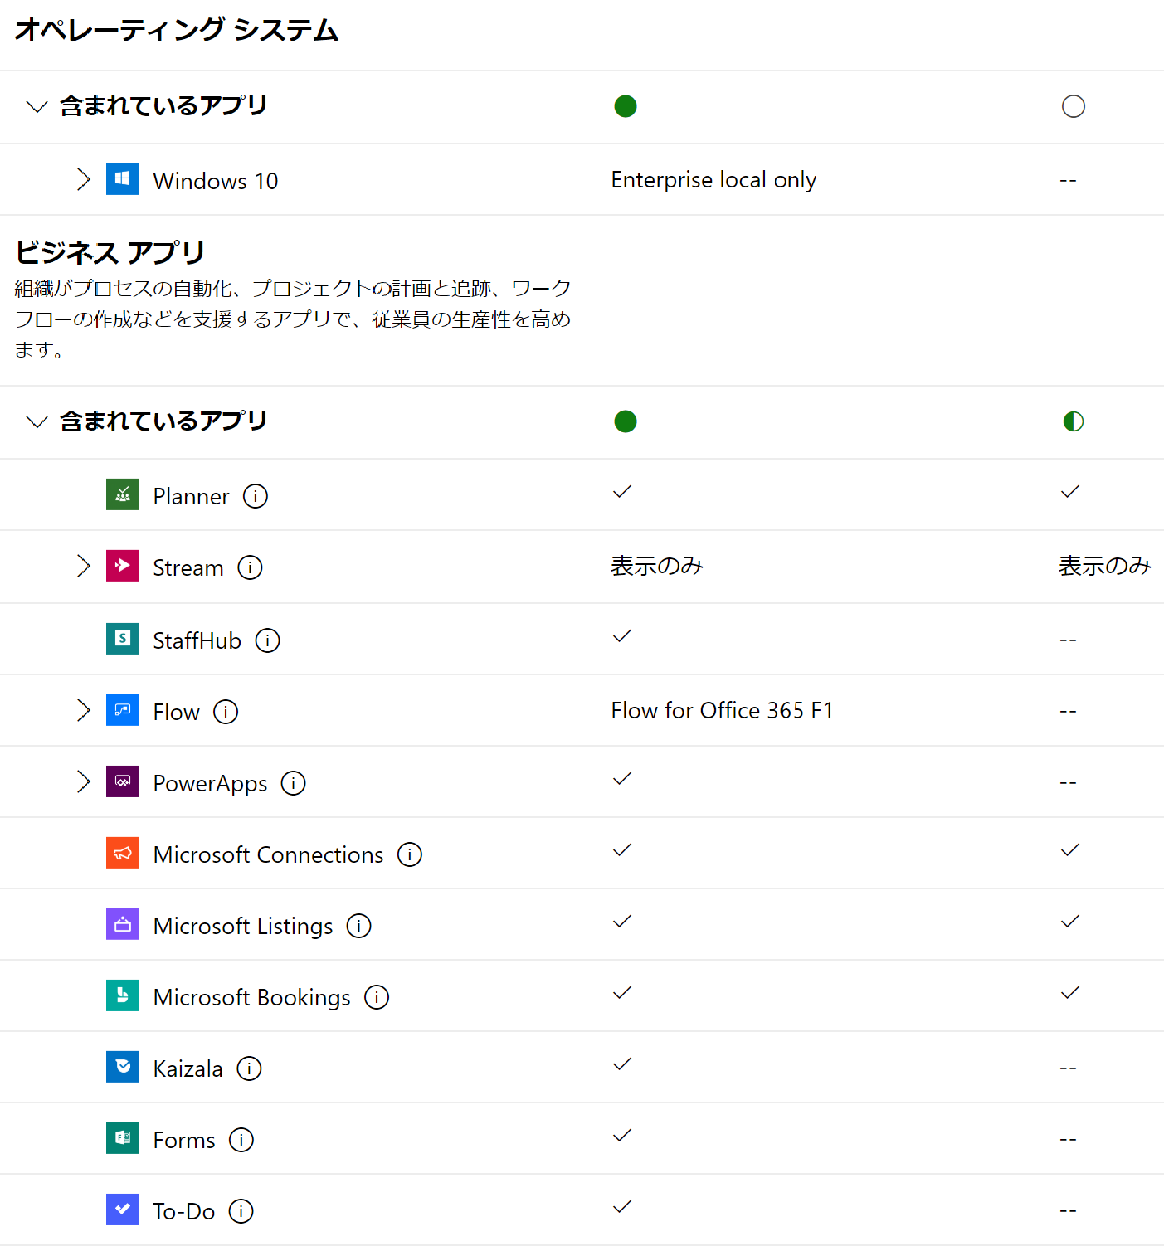This screenshot has width=1164, height=1251.
Task: Open the Forms info icon
Action: 241,1140
